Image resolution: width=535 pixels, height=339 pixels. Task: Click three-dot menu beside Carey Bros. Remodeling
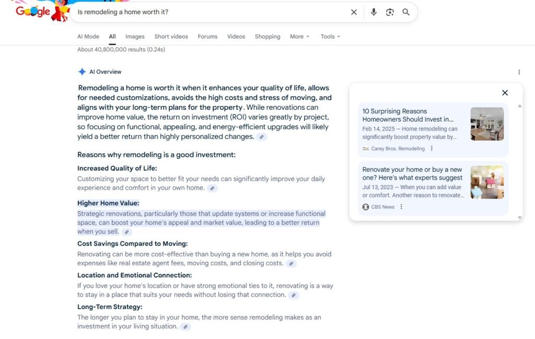coord(432,148)
